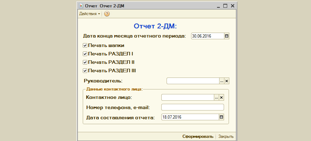Click Сформировать to generate report

[198, 136]
